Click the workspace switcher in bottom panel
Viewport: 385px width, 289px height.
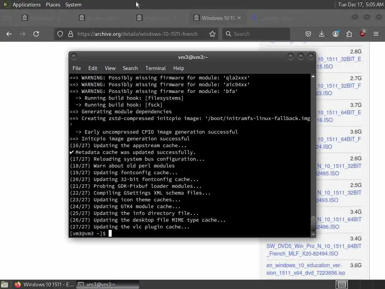pos(342,284)
